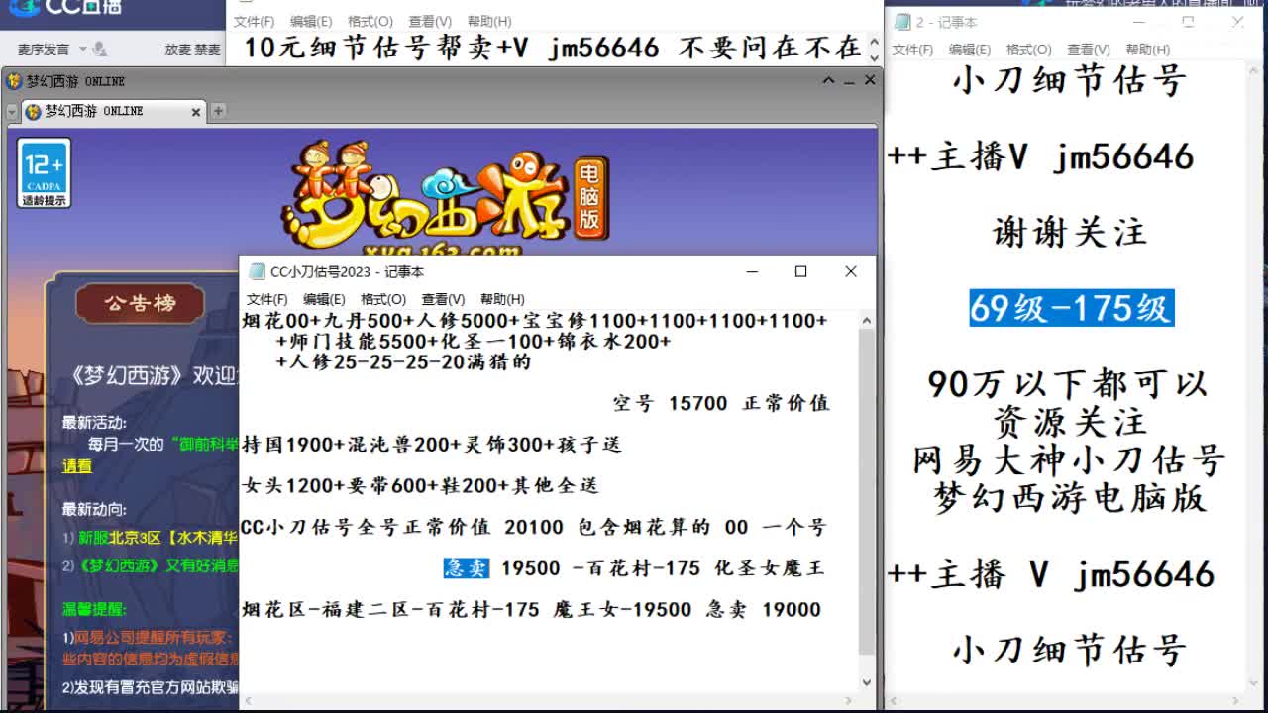This screenshot has width=1268, height=713.
Task: Click the top notepad scrollbar down arrow
Action: coord(874,56)
